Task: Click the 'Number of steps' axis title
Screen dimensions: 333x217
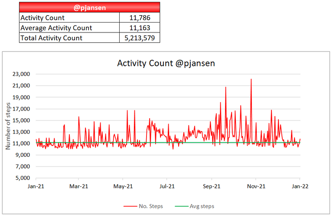Action: tap(8, 126)
